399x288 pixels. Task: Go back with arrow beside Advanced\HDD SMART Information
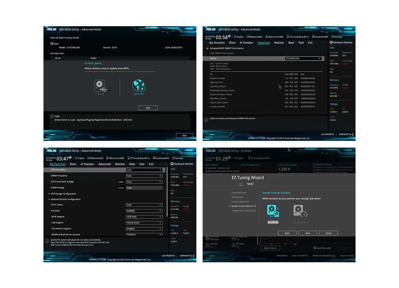tap(207, 48)
